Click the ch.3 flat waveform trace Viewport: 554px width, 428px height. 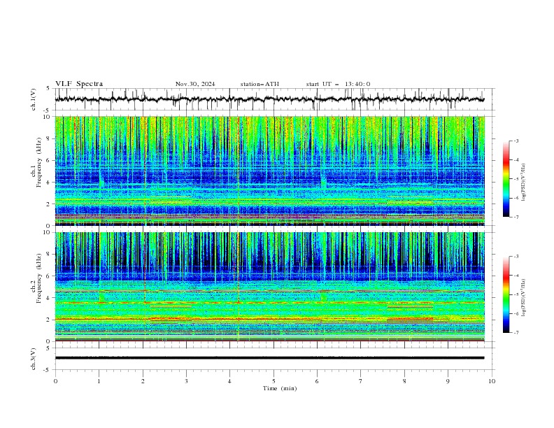(269, 358)
